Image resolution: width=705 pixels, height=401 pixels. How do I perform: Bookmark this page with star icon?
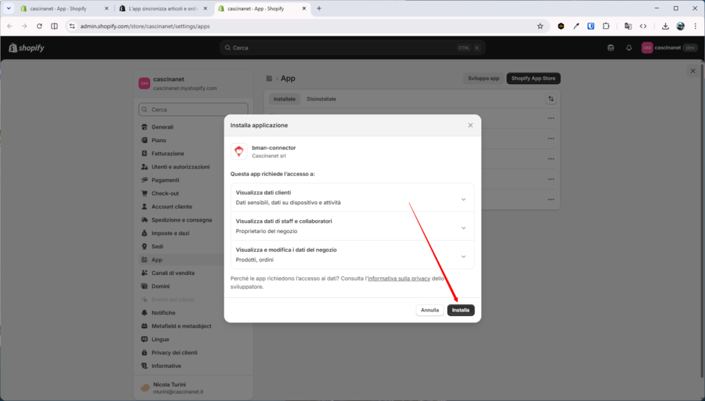pos(540,26)
